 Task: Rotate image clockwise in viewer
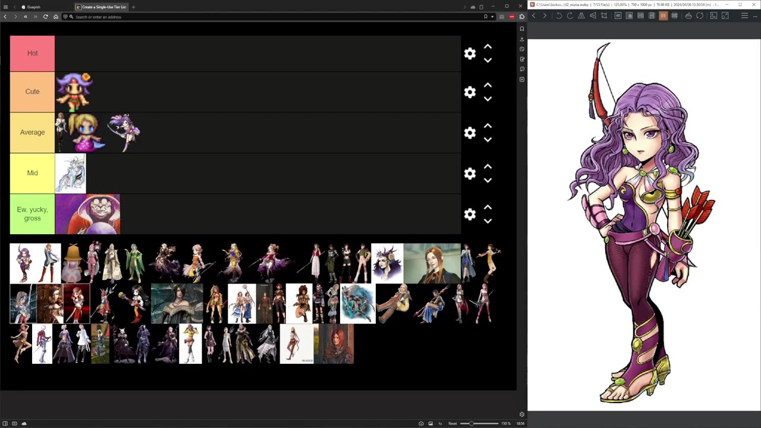tap(570, 15)
